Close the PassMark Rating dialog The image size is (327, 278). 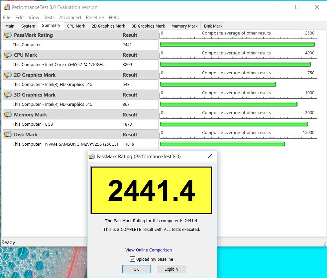click(210, 157)
